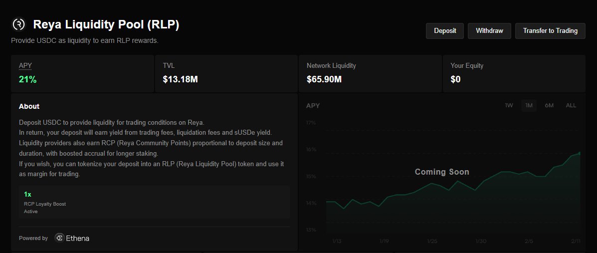Click the 1/25 date on chart axis

432,241
